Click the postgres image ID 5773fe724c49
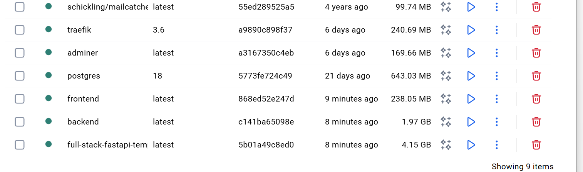 click(265, 76)
